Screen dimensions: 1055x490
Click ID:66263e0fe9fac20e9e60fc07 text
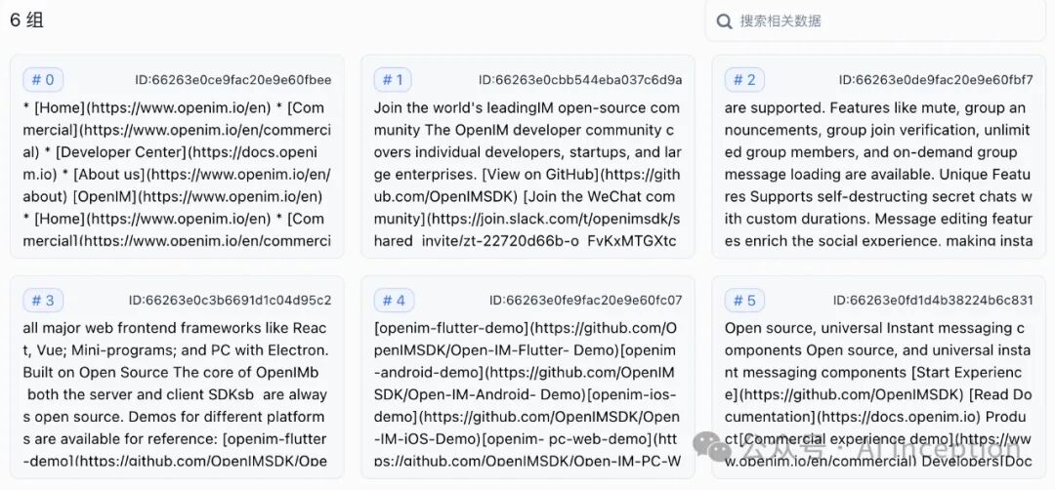coord(585,301)
